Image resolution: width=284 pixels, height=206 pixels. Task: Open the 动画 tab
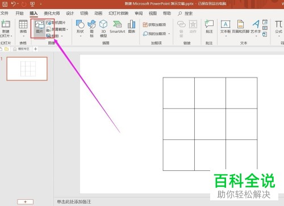click(98, 13)
